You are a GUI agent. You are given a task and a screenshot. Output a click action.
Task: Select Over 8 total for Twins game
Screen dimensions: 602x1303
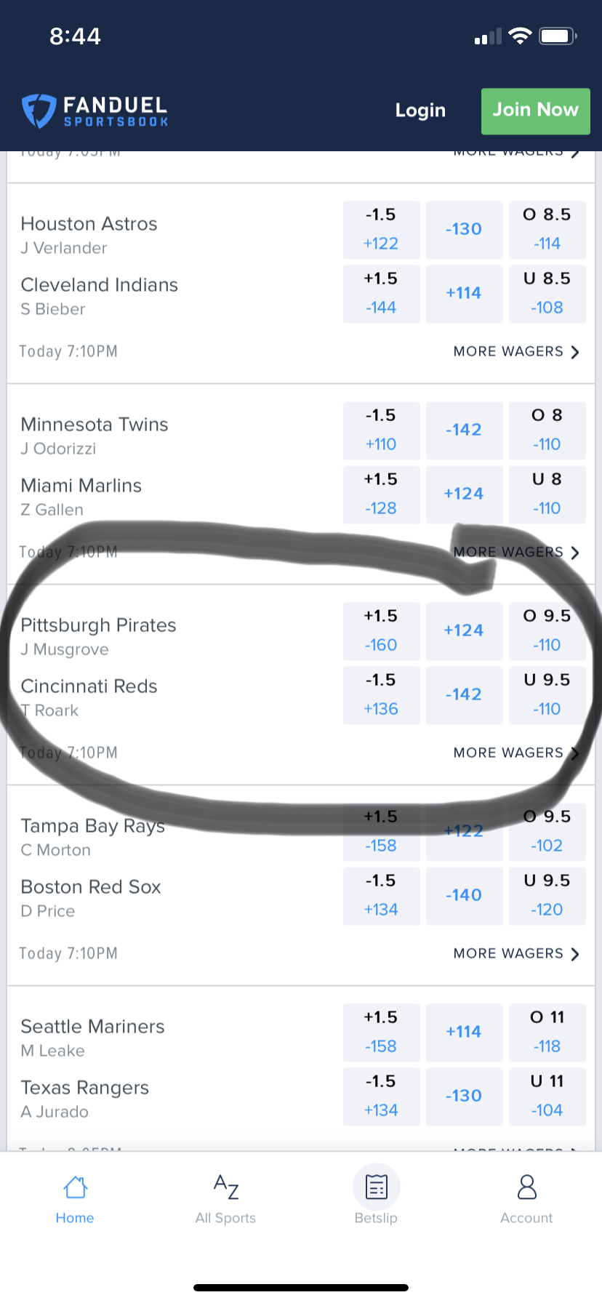point(547,430)
